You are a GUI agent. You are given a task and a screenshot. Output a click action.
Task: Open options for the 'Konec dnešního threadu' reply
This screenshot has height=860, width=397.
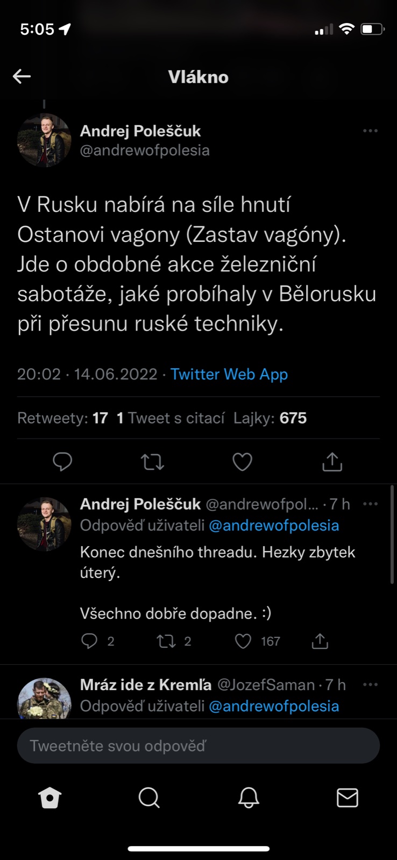pos(370,504)
